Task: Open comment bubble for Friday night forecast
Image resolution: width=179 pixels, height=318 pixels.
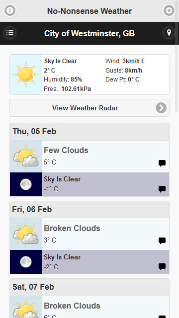Action: coord(162,267)
